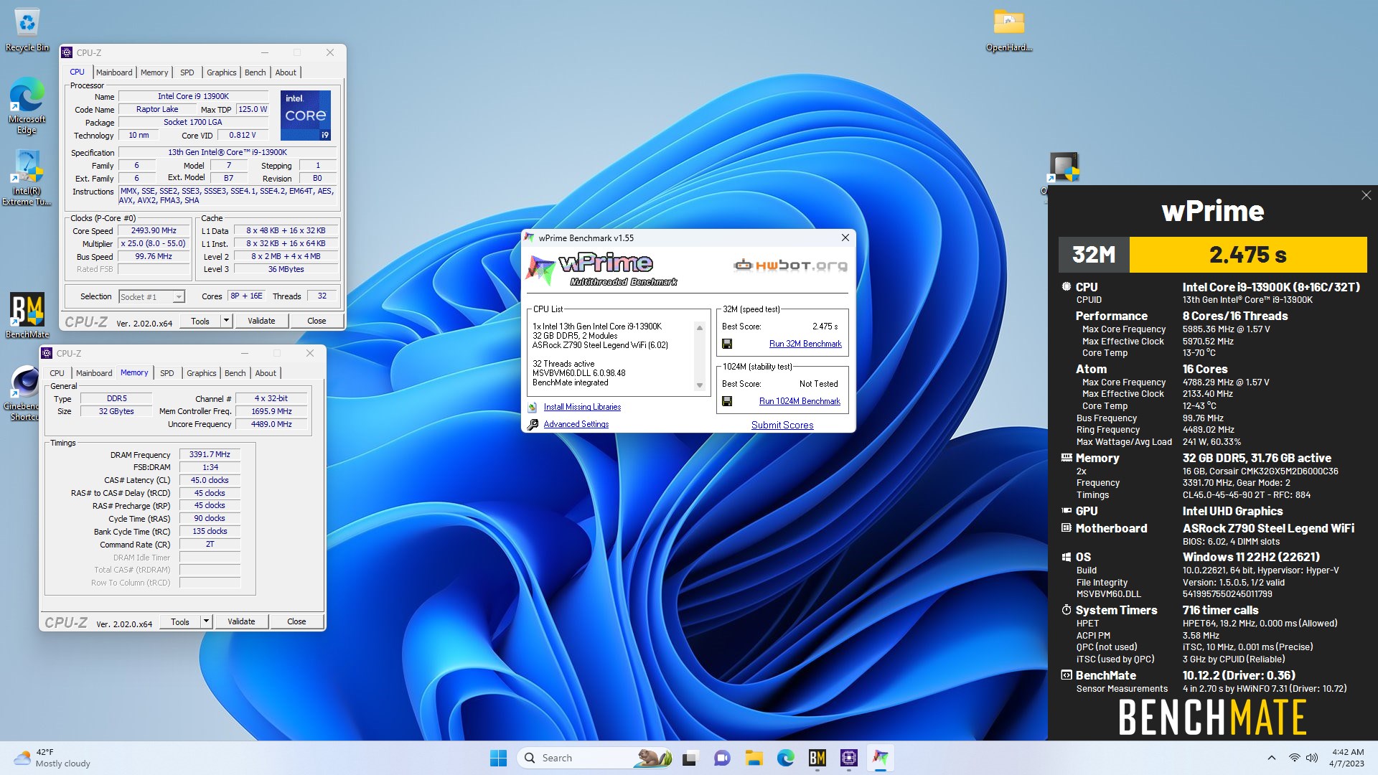
Task: Click Tools button in lower CPU-Z window
Action: click(180, 621)
